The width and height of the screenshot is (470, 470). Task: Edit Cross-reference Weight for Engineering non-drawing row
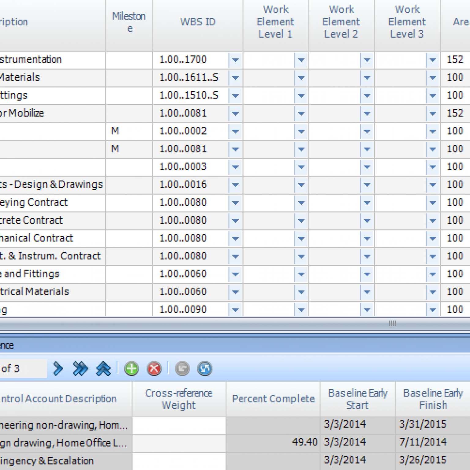[179, 425]
